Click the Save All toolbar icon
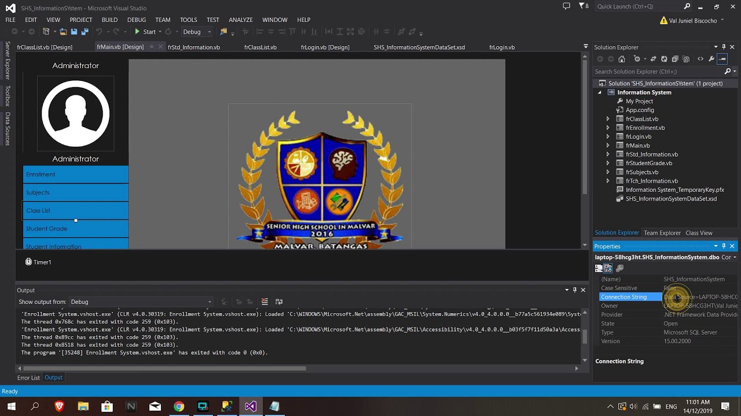741x416 pixels. [85, 32]
